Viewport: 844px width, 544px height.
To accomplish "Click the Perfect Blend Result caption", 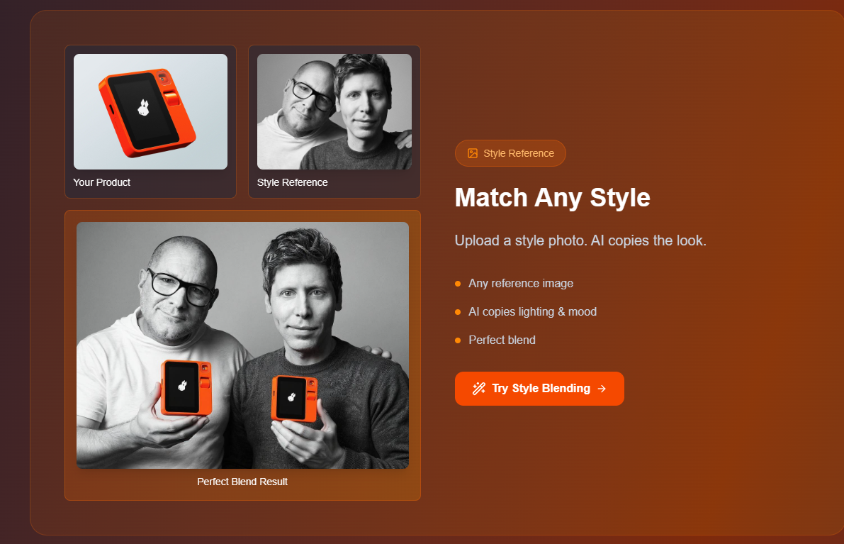I will point(242,482).
